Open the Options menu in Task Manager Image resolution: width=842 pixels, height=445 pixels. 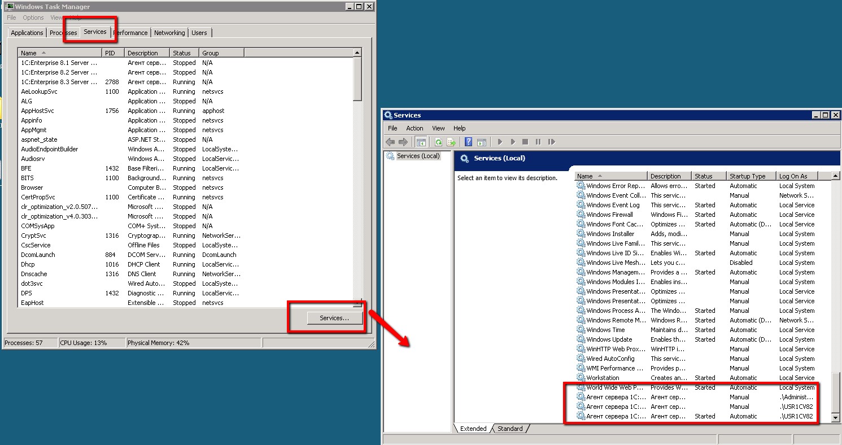click(33, 18)
